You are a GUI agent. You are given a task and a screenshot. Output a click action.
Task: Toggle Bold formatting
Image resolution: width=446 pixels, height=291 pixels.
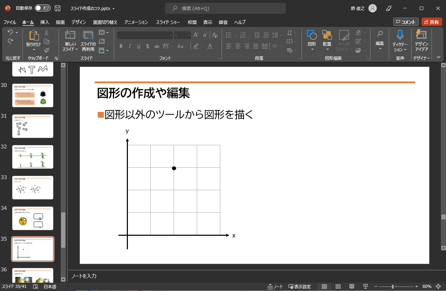coord(121,46)
